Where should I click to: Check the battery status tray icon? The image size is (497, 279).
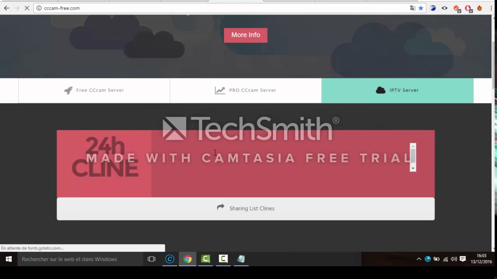click(436, 259)
